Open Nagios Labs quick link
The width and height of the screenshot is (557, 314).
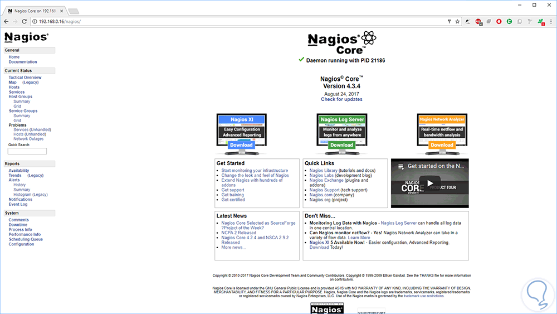pos(321,176)
